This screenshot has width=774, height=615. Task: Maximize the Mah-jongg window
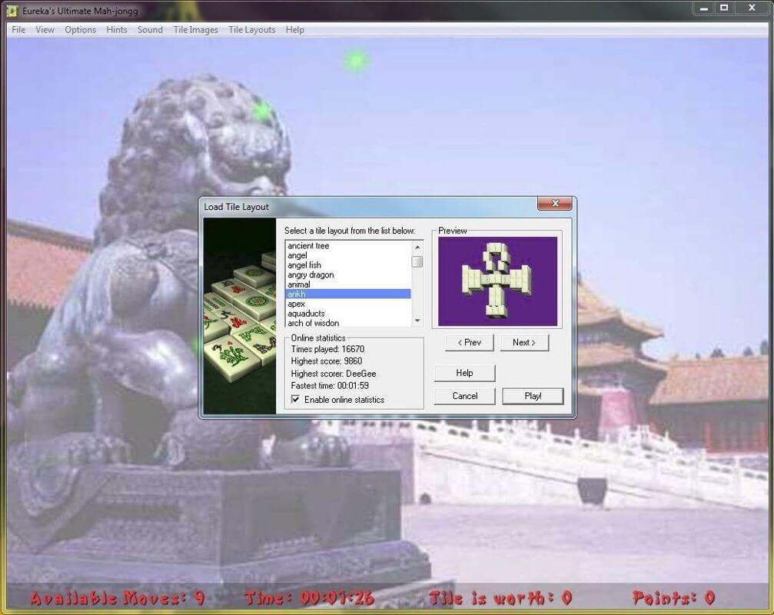(724, 8)
